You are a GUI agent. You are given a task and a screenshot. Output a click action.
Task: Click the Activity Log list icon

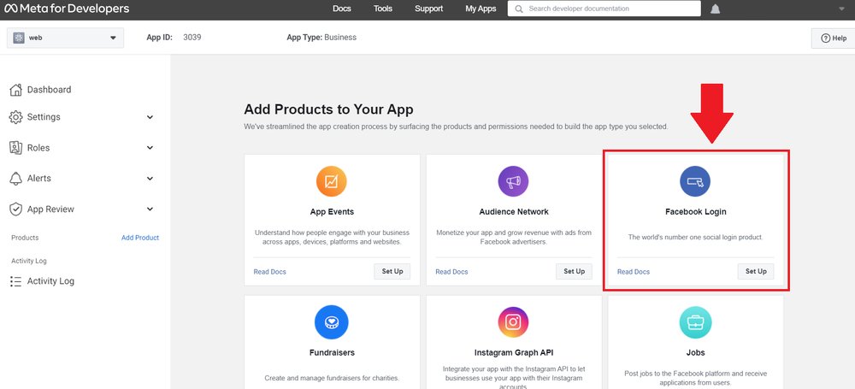pyautogui.click(x=15, y=281)
